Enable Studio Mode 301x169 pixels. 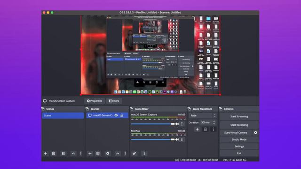239,139
